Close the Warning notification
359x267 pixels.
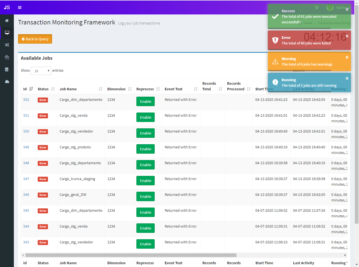pos(347,57)
